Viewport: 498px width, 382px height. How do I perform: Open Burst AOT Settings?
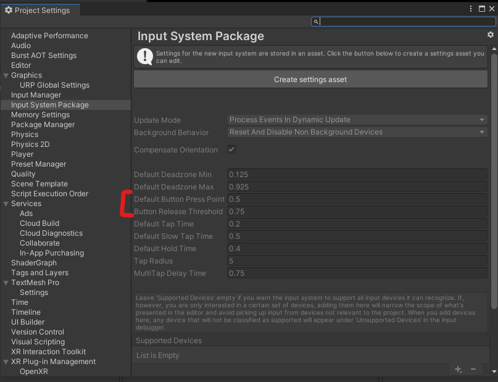44,56
